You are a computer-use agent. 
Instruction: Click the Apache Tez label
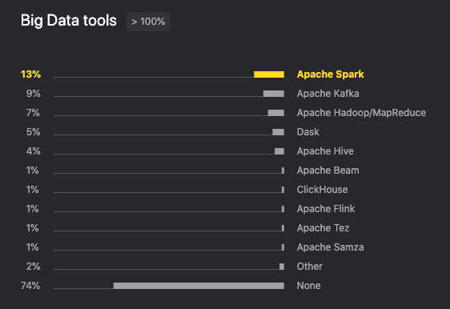[x=323, y=228]
